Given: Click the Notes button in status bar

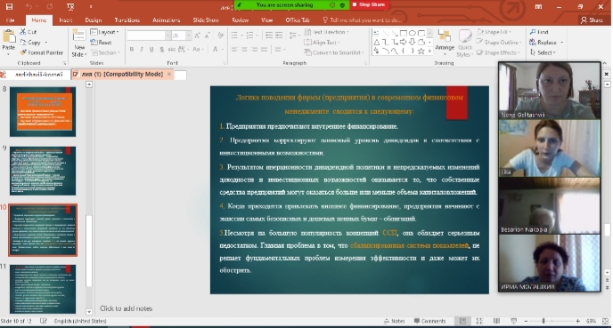Looking at the screenshot, I should tap(394, 321).
